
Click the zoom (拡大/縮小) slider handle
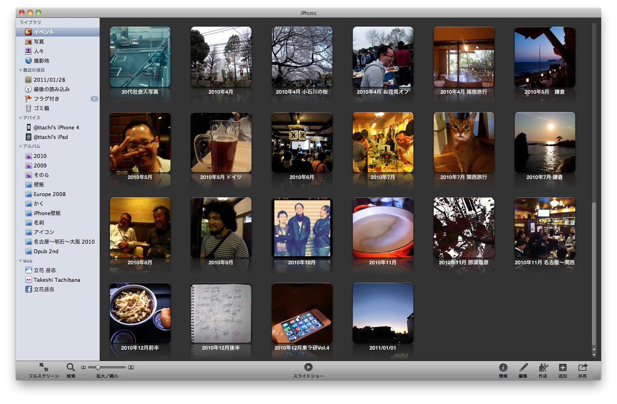98,367
